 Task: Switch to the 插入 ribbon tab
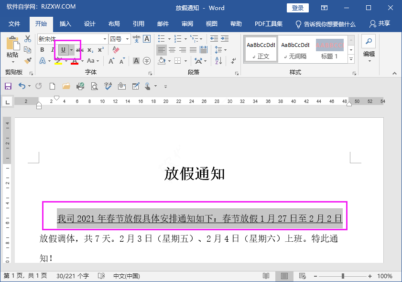pos(65,23)
